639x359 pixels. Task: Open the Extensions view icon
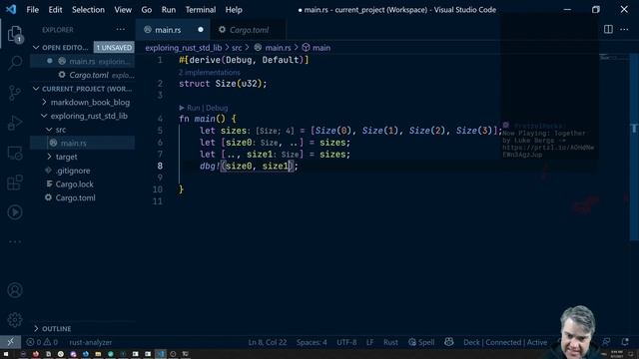(15, 182)
